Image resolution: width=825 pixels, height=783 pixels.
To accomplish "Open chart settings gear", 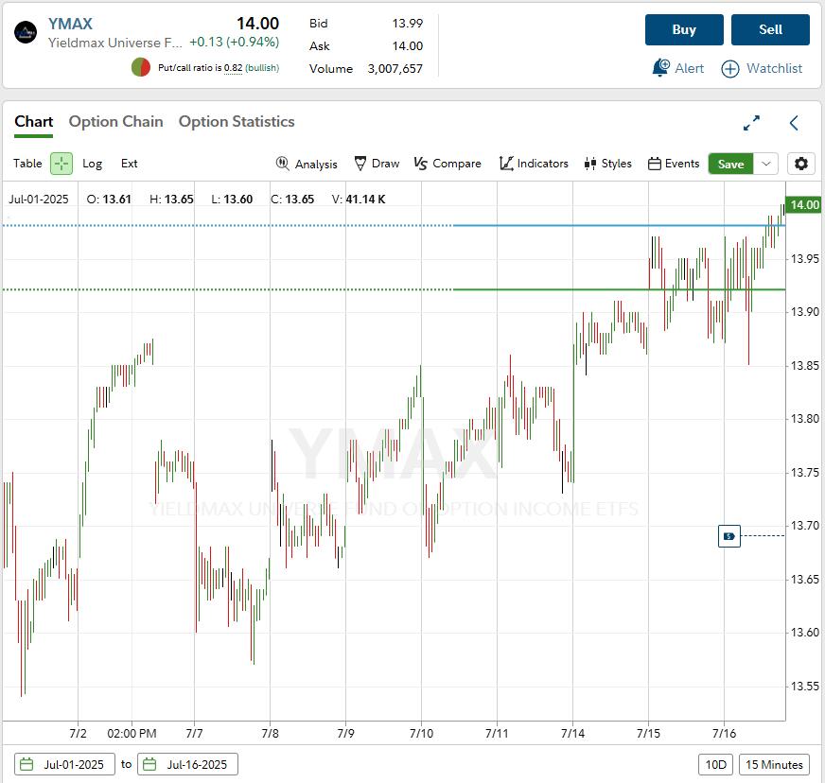I will (800, 164).
